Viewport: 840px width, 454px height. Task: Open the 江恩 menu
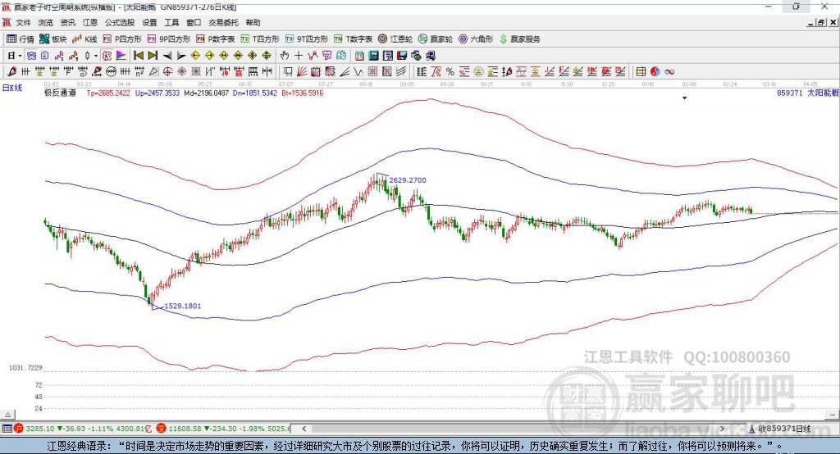coord(90,22)
